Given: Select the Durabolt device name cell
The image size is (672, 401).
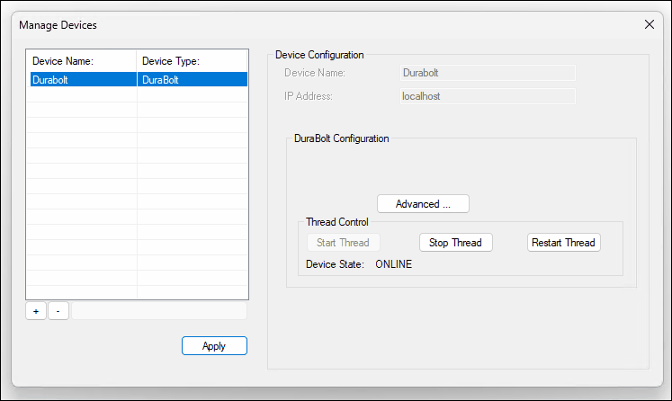Looking at the screenshot, I should pyautogui.click(x=83, y=80).
